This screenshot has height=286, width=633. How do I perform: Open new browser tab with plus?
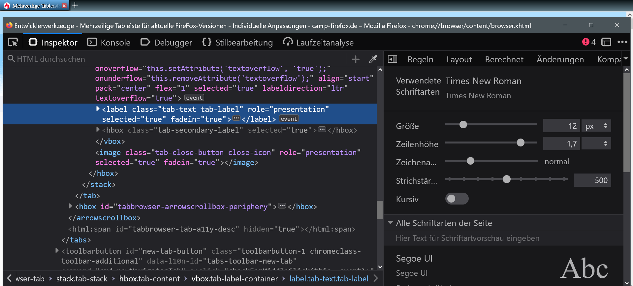75,5
